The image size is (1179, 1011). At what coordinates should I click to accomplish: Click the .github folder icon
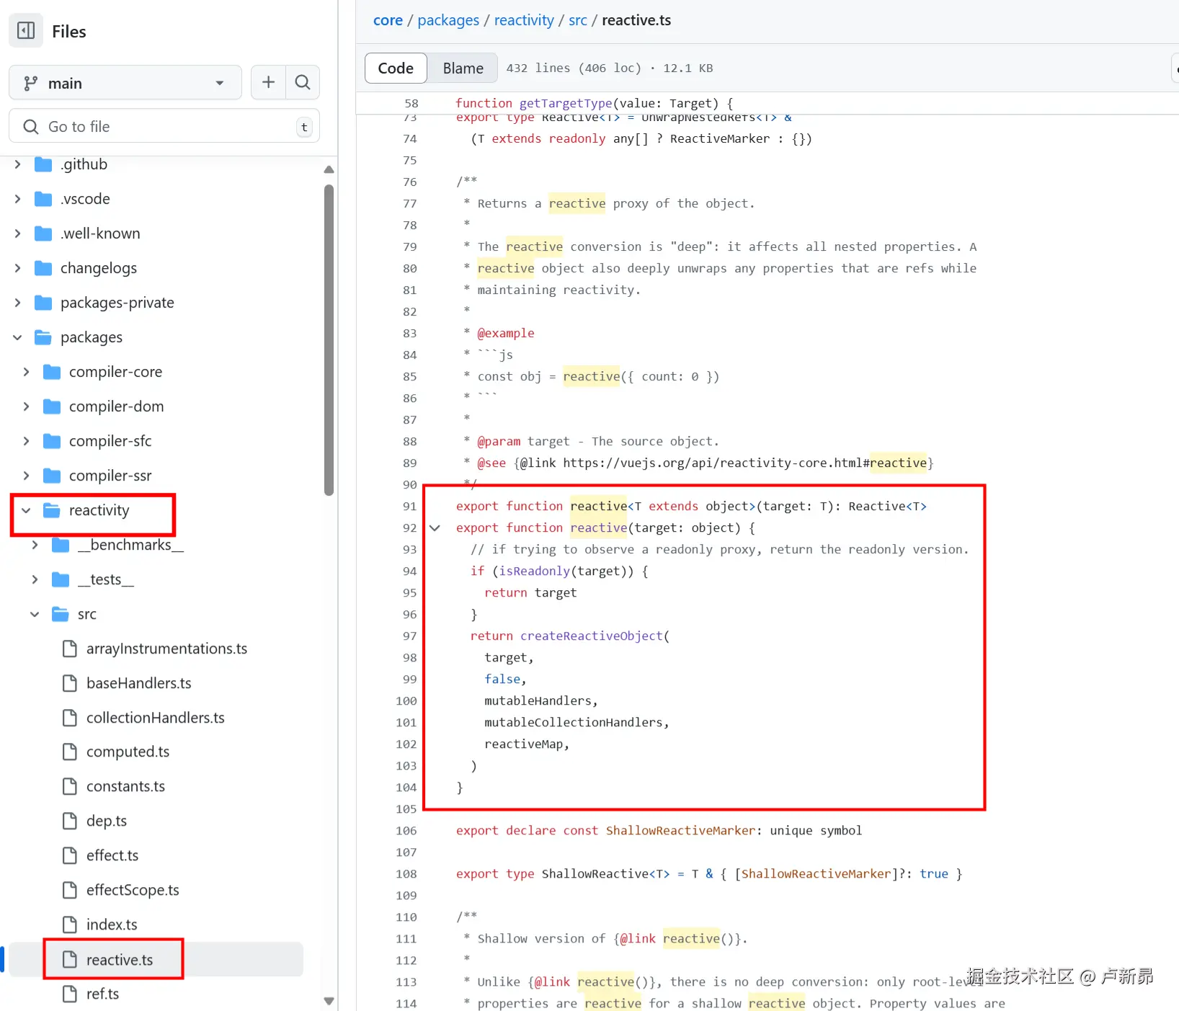pyautogui.click(x=43, y=164)
